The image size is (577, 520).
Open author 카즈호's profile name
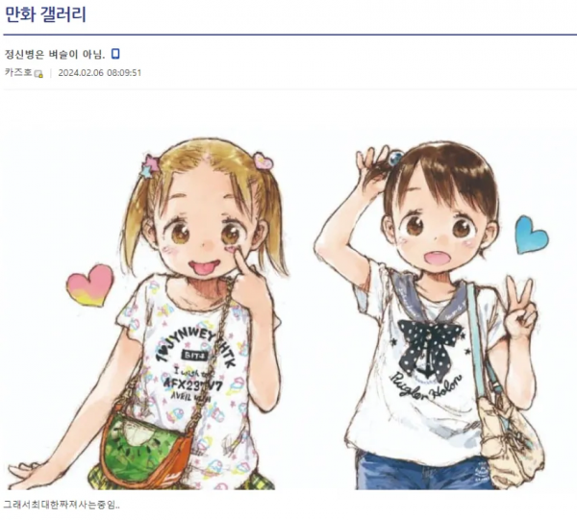pos(18,72)
